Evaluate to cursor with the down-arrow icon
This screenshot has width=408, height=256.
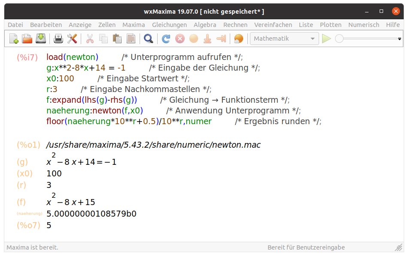207,39
